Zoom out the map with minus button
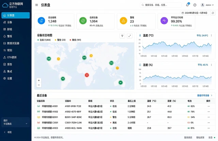Image resolution: width=218 pixels, height=141 pixels. click(39, 85)
